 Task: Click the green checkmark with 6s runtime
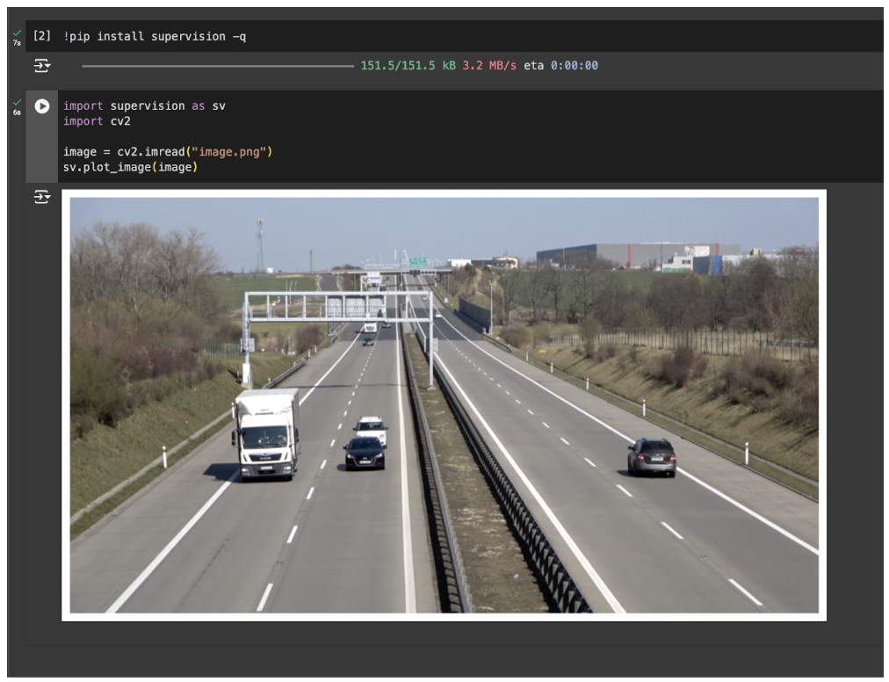point(17,104)
